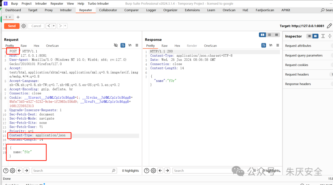Expand Request query parameters section
Viewport: 333px width, 185px height.
pyautogui.click(x=308, y=55)
